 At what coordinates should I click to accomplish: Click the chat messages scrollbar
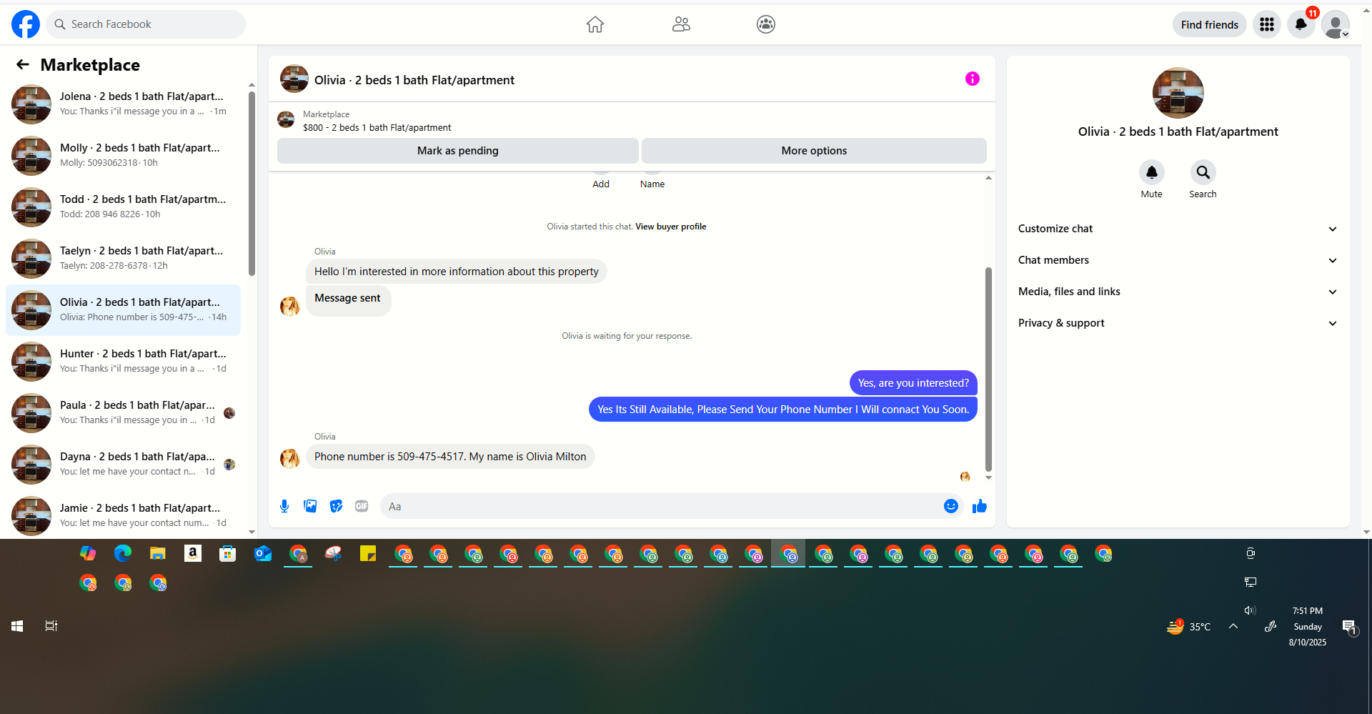tap(988, 370)
